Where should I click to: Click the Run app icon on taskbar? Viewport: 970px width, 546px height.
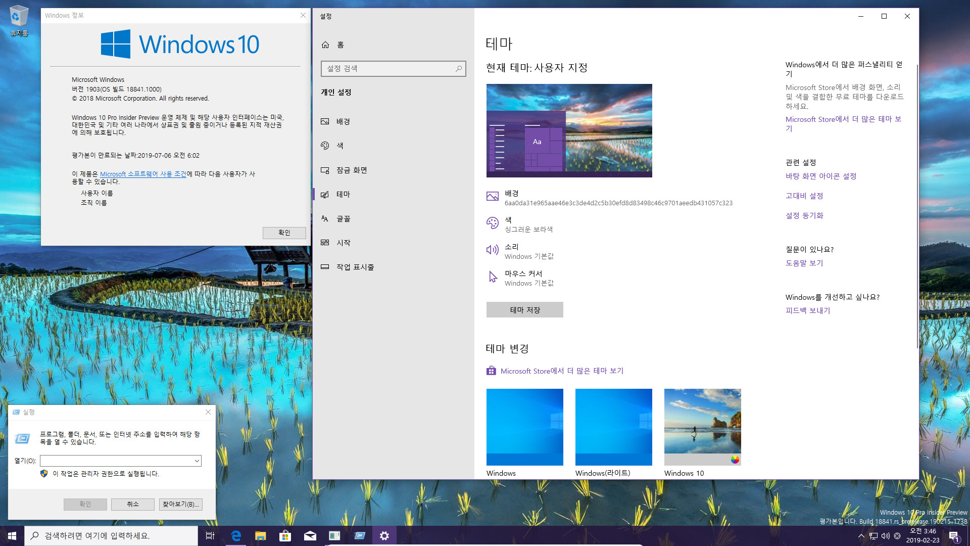pos(360,536)
